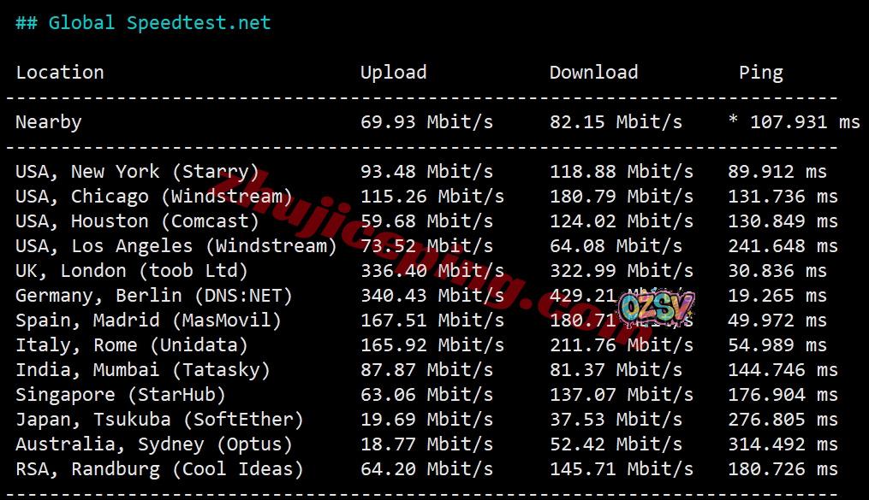
Task: Click the Location column header
Action: click(x=60, y=73)
